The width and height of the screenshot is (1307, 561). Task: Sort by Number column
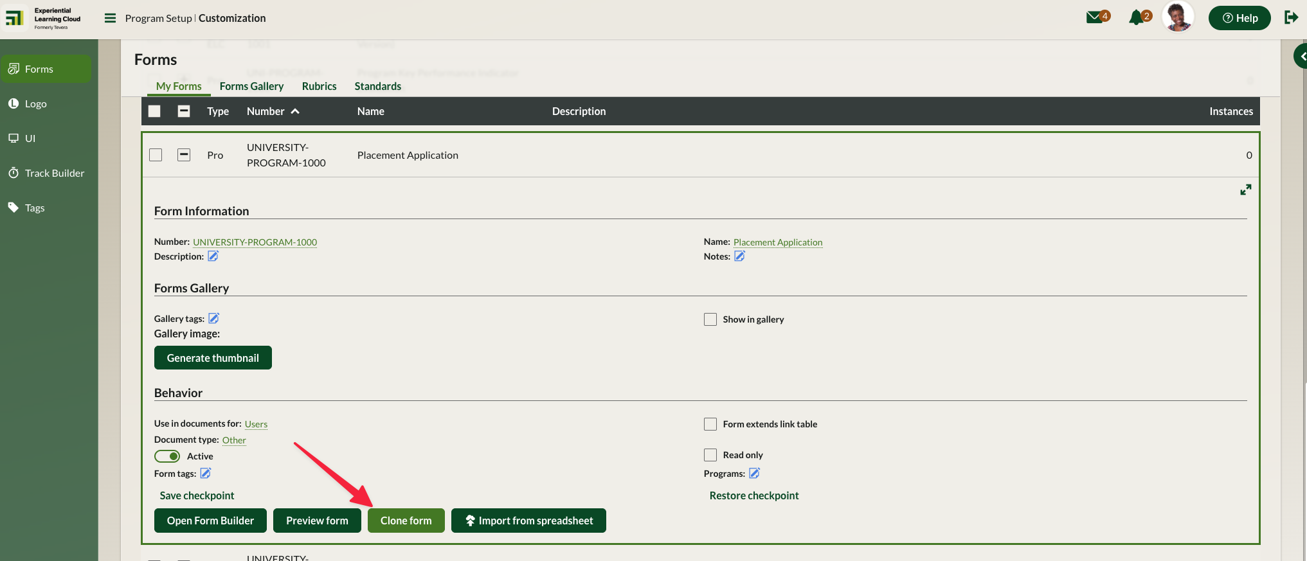[x=273, y=111]
